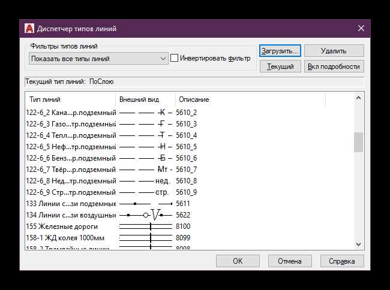Confirm with the OK button

click(238, 261)
